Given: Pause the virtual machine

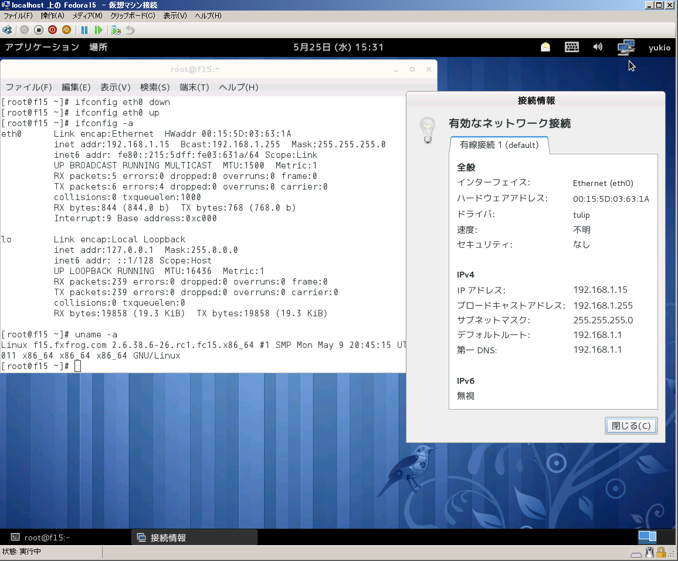Looking at the screenshot, I should [x=84, y=29].
